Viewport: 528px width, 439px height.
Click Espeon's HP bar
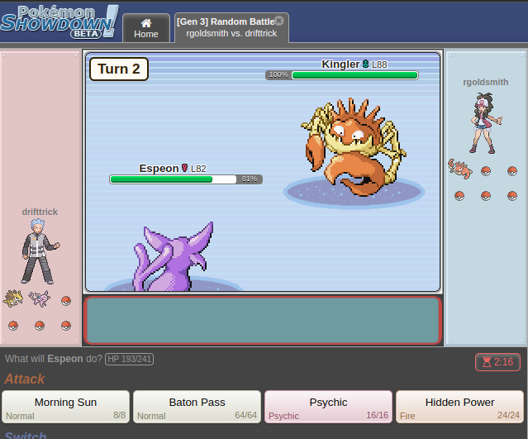tap(186, 179)
